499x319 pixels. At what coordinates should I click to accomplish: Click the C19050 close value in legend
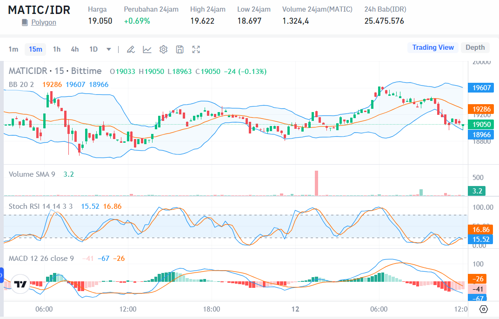[208, 71]
